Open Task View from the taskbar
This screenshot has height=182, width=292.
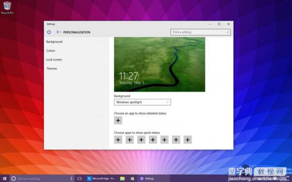[79, 179]
